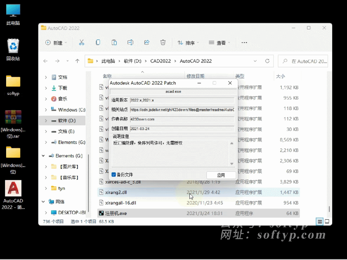This screenshot has height=260, width=347.
Task: Click scroll-up arrow in 说明信息 box
Action: 232,143
